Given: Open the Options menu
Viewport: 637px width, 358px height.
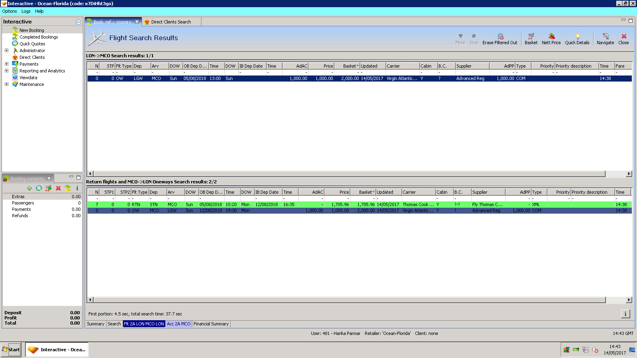Looking at the screenshot, I should (x=10, y=11).
